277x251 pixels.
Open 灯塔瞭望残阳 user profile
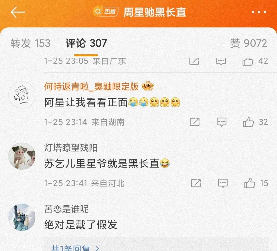[71, 148]
